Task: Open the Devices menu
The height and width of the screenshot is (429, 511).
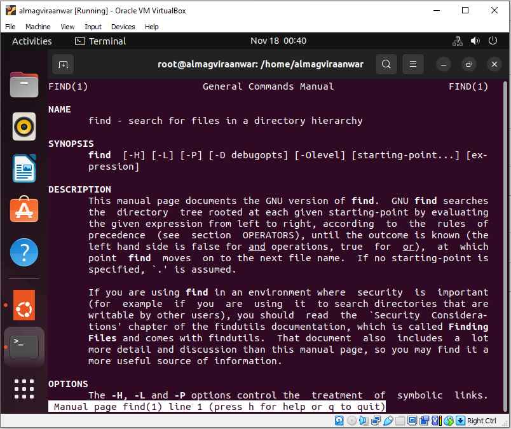Action: [x=123, y=27]
